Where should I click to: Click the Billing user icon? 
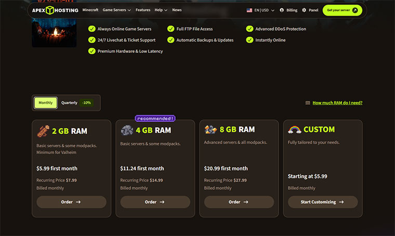point(282,10)
